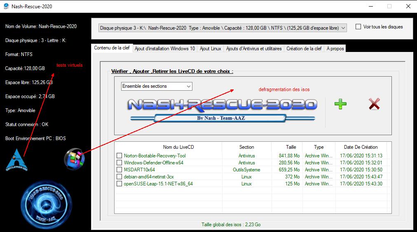Viewport: 417px width, 232px height.
Task: Click Nom de Volume info line
Action: coord(41,26)
